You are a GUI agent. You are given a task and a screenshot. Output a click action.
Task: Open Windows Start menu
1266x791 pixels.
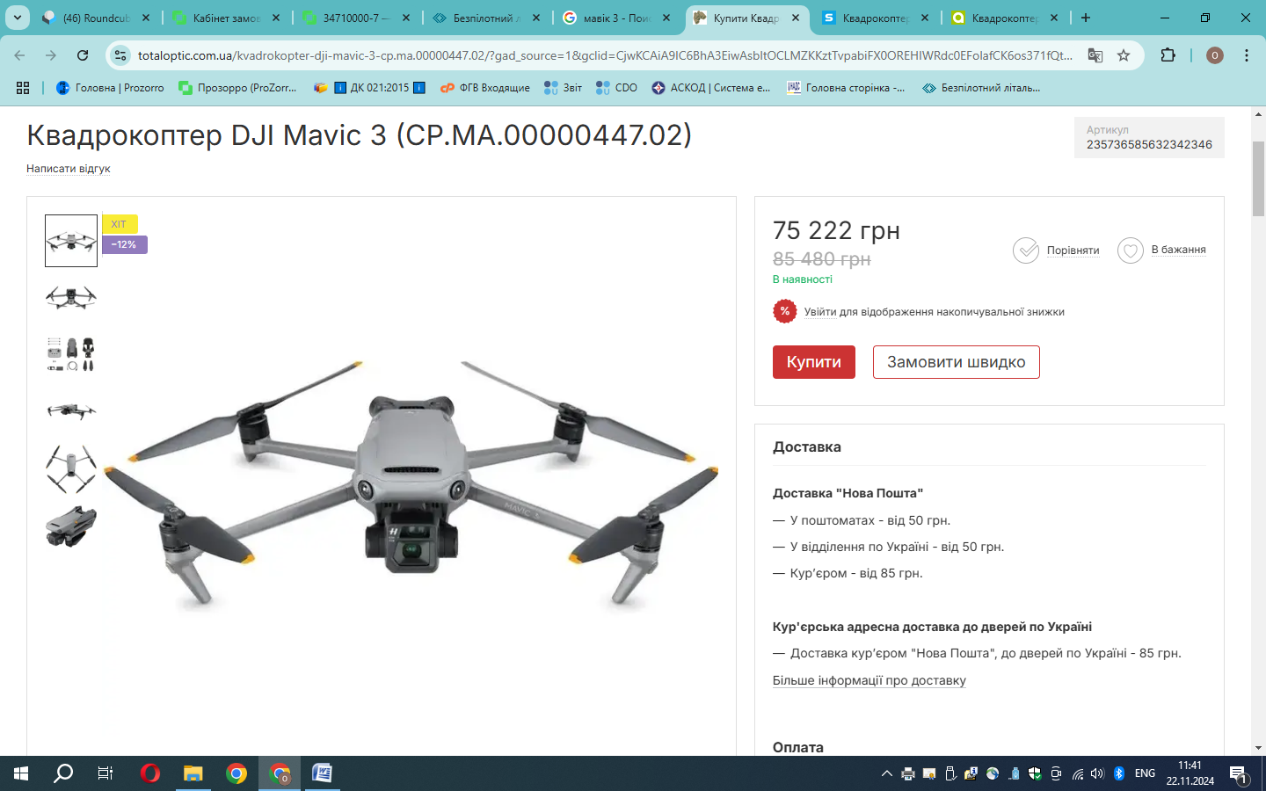[x=21, y=773]
